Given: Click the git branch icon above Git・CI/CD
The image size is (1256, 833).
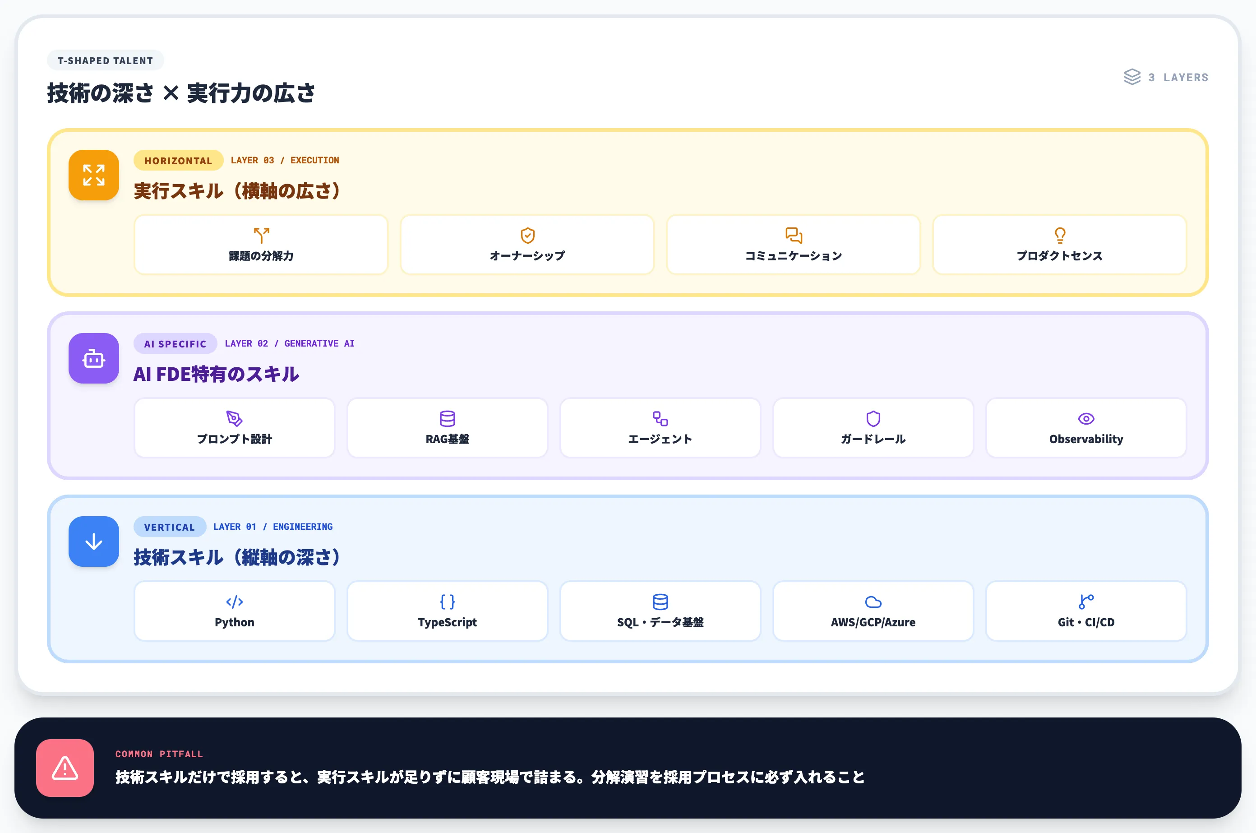Looking at the screenshot, I should [x=1085, y=602].
